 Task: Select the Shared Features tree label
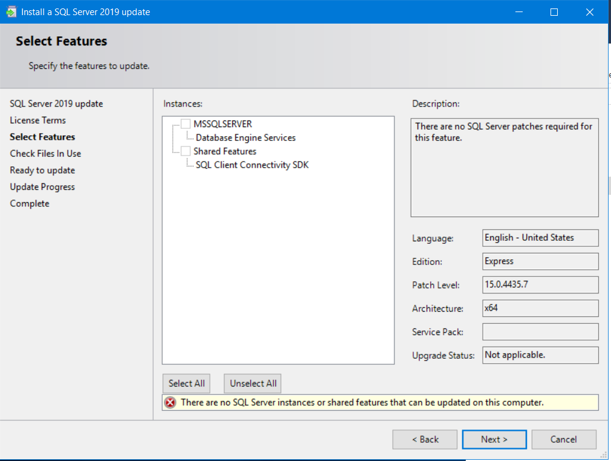(x=225, y=151)
